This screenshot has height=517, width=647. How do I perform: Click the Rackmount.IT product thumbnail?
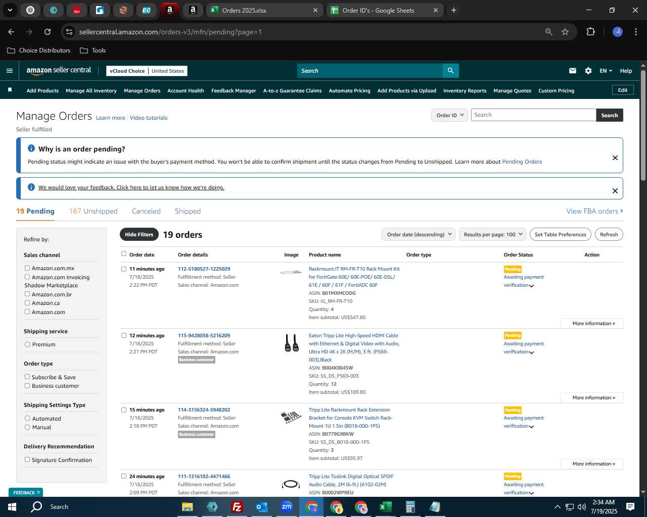tap(291, 272)
